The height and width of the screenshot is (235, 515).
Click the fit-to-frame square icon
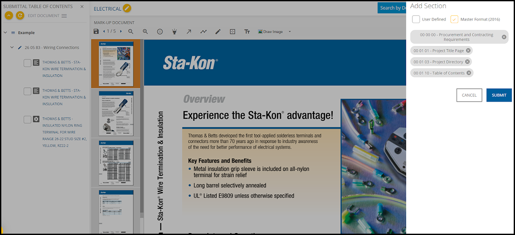point(233,31)
